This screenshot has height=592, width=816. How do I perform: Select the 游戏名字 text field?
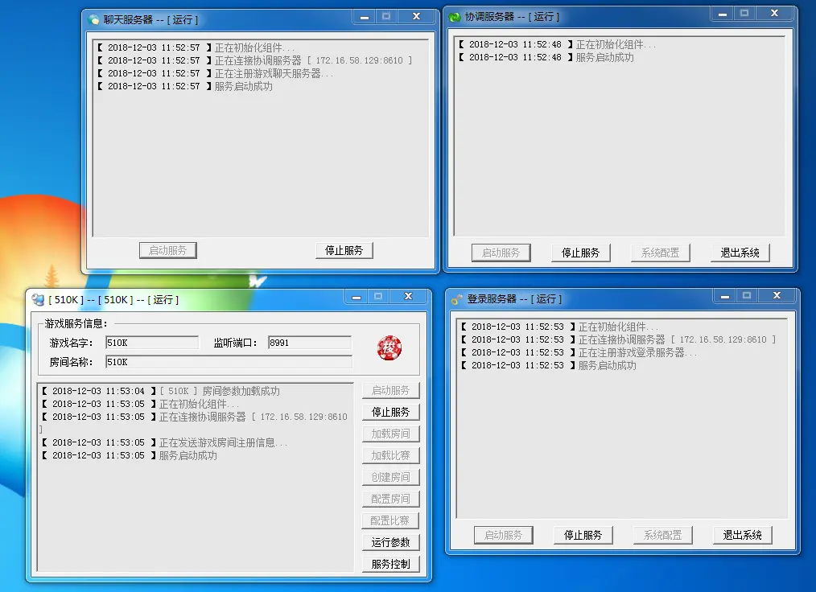[151, 341]
